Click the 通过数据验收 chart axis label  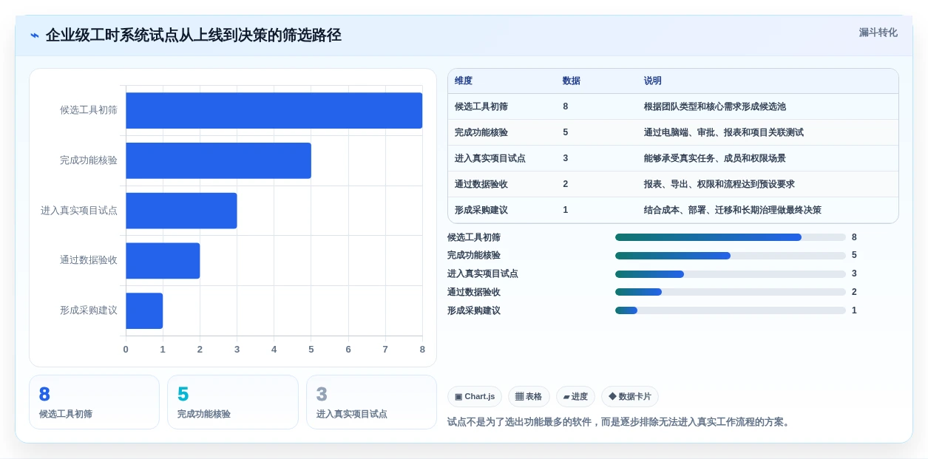[89, 260]
